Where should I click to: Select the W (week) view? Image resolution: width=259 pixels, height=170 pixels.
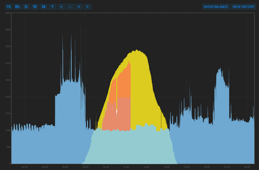35,7
